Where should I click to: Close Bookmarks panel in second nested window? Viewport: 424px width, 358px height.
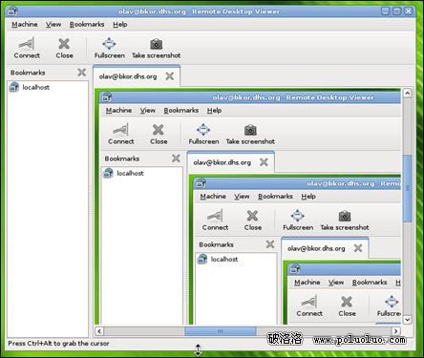coord(176,158)
